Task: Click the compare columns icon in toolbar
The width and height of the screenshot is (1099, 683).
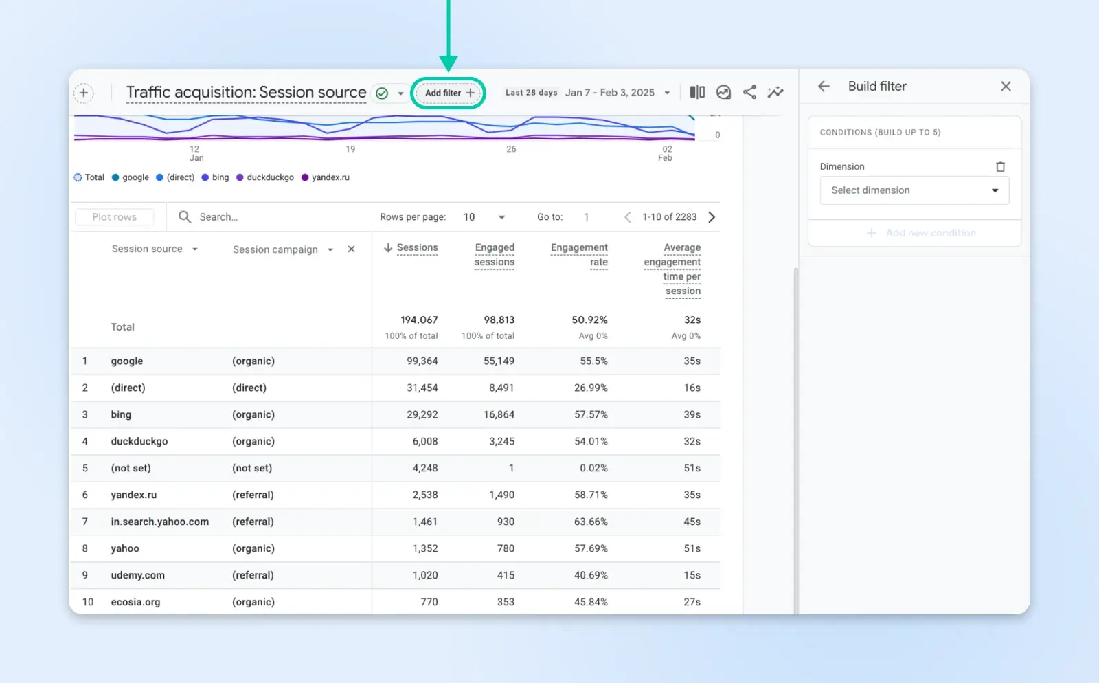Action: [697, 92]
